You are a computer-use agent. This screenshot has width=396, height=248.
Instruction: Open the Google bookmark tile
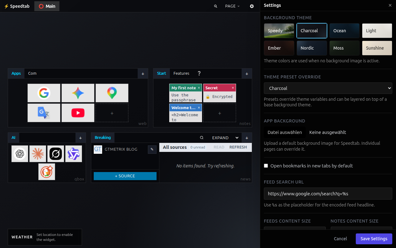44,93
